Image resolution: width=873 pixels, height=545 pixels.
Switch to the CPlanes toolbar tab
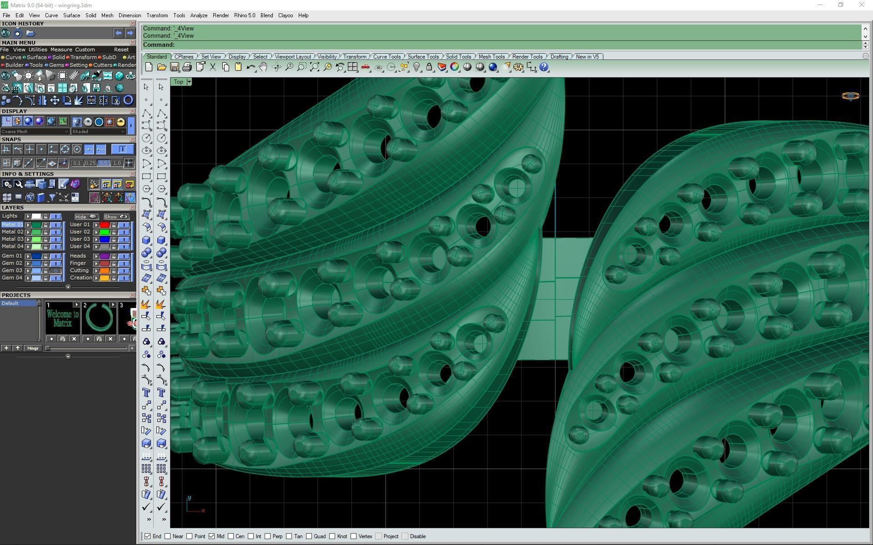184,57
